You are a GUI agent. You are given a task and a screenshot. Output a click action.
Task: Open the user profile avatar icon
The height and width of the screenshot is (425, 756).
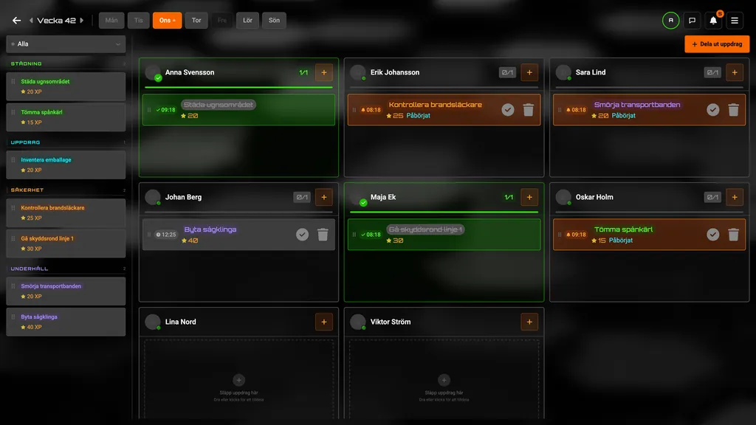pyautogui.click(x=670, y=20)
